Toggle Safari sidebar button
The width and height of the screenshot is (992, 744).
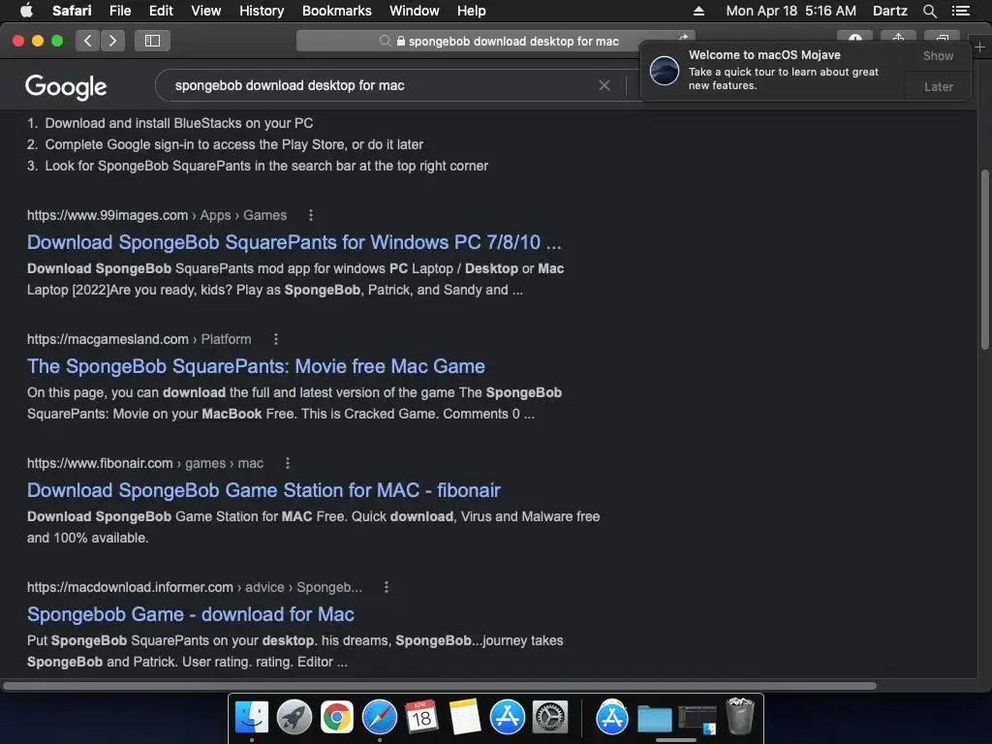[152, 41]
